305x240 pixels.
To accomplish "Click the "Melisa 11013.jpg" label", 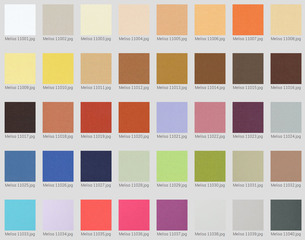I will [x=172, y=88].
